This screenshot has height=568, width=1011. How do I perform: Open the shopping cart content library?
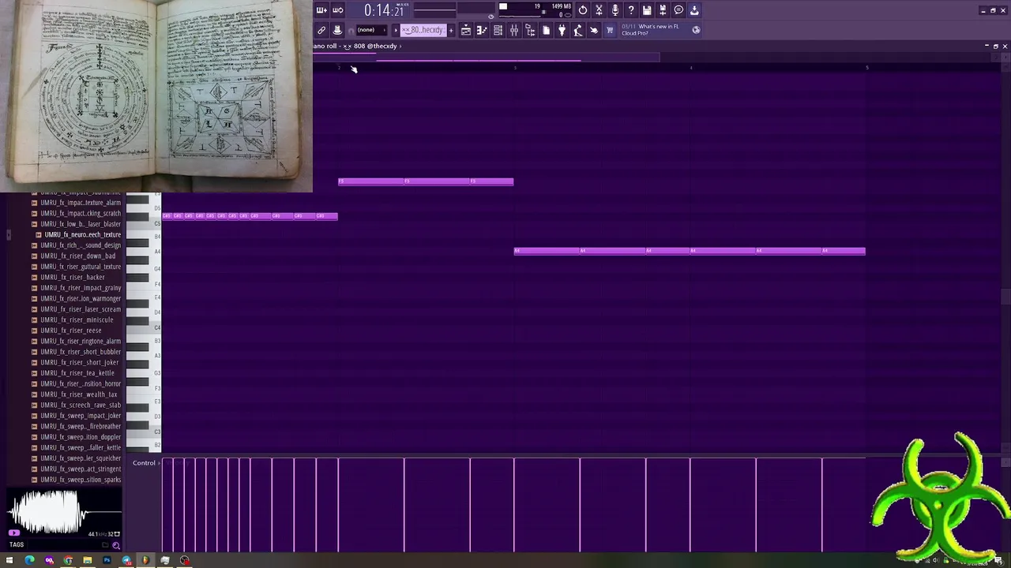coord(610,30)
